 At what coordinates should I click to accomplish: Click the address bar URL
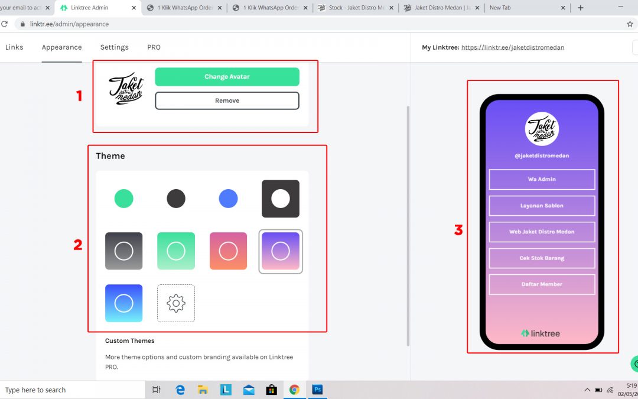(69, 24)
